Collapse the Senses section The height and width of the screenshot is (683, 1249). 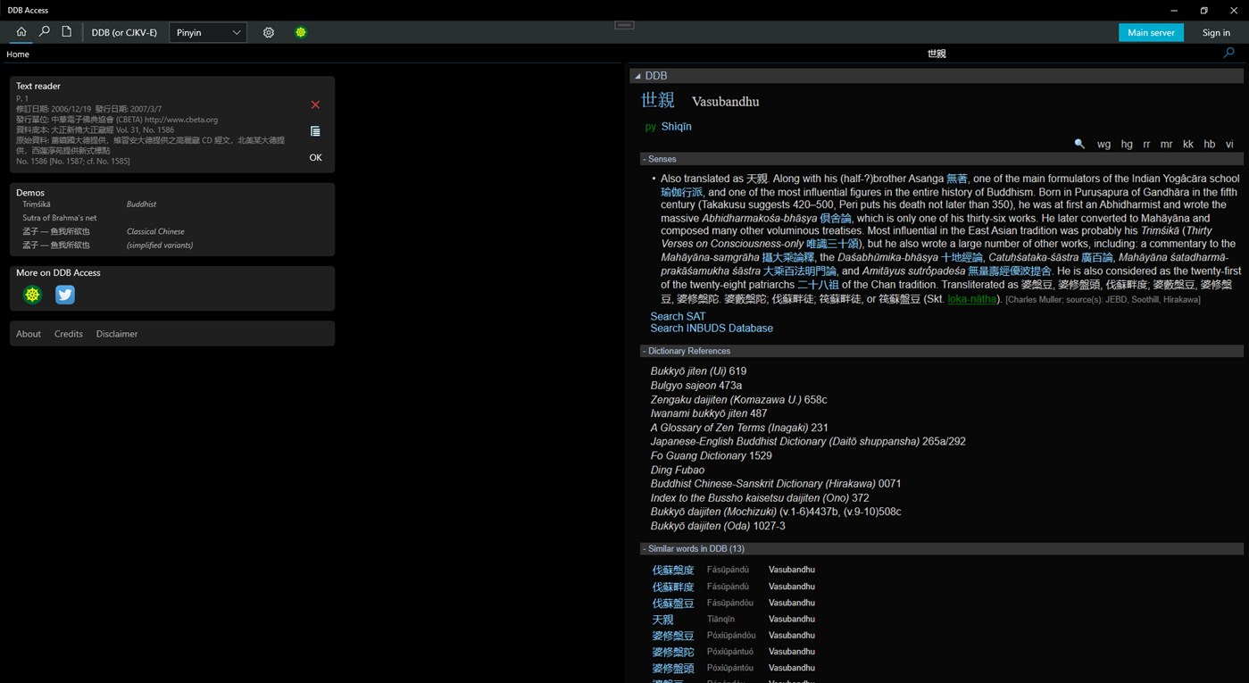click(644, 159)
